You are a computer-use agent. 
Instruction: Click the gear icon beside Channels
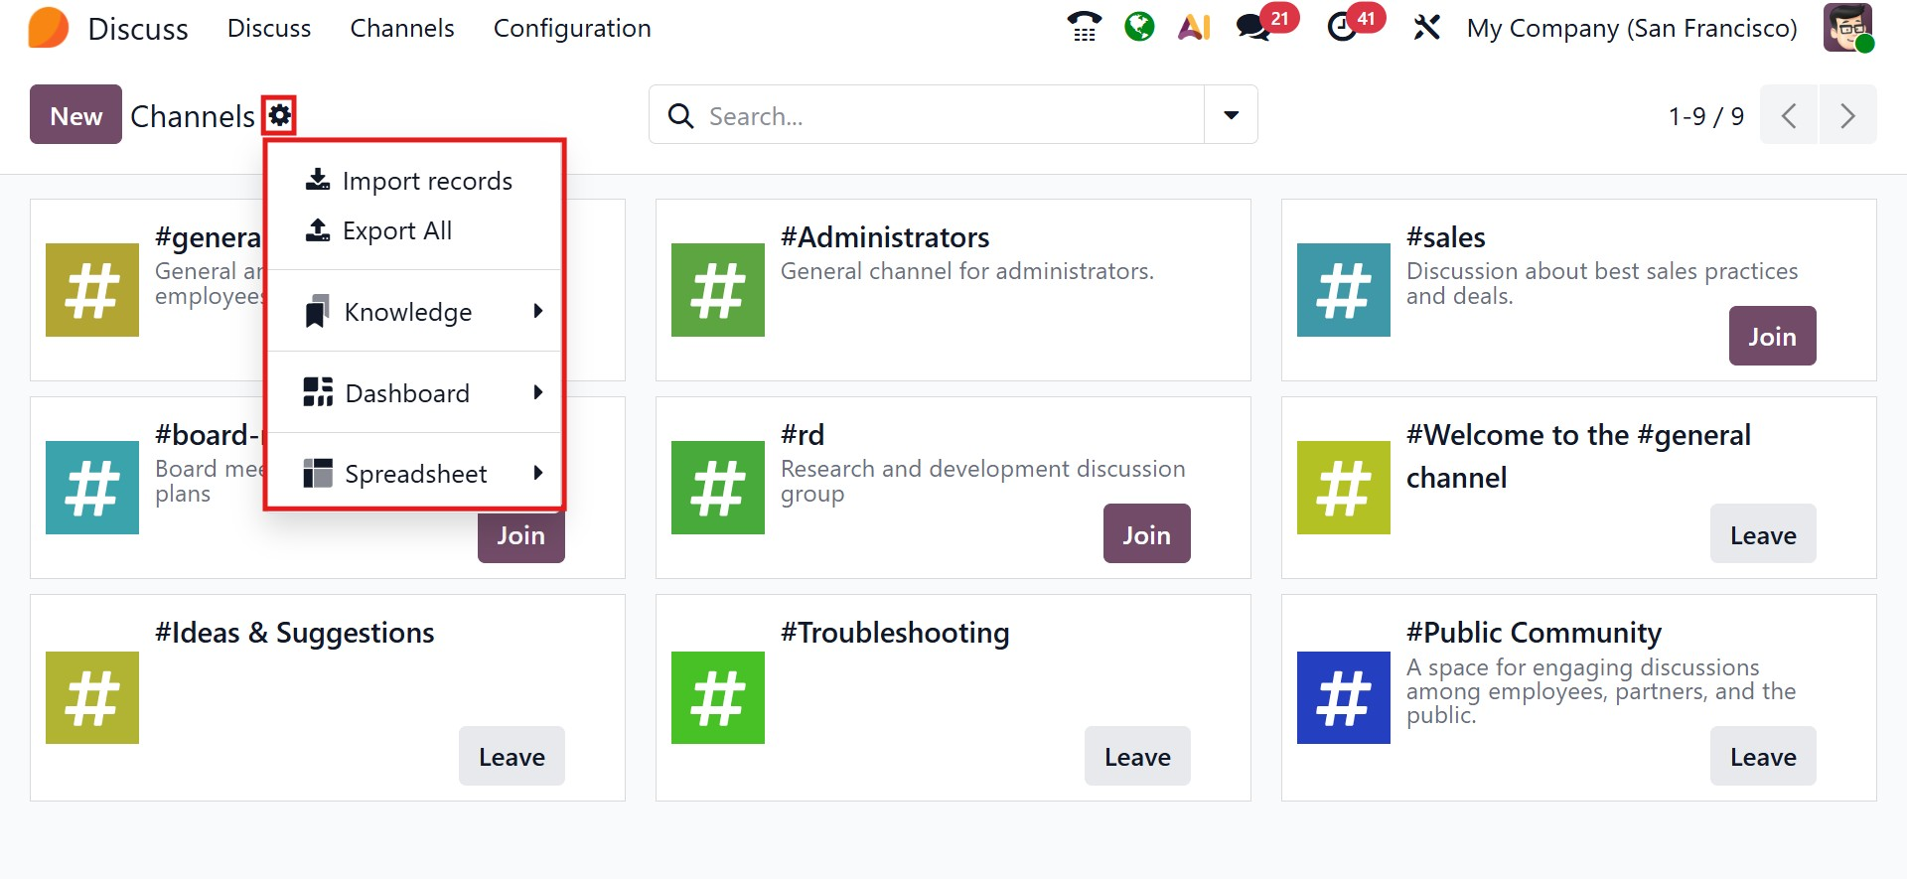tap(280, 115)
